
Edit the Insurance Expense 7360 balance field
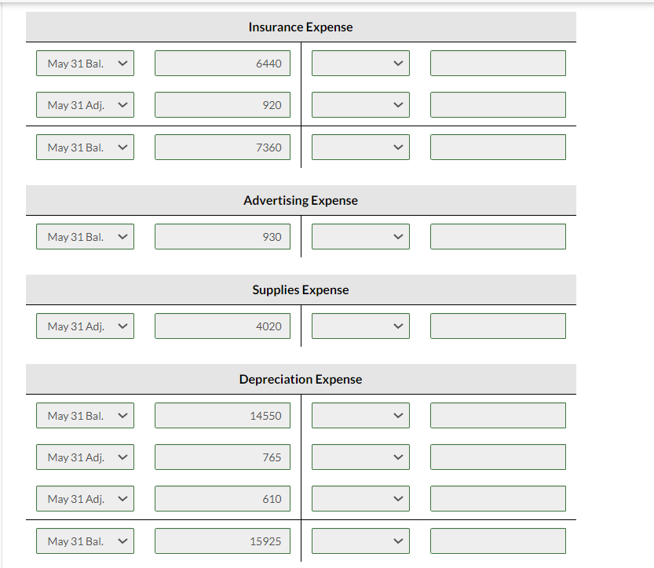point(222,147)
